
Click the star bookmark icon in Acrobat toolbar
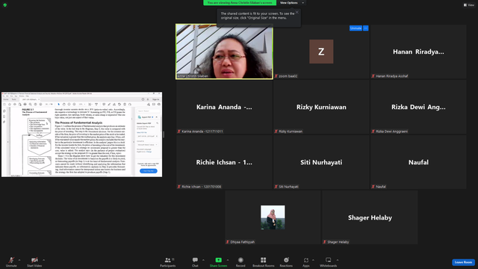(10, 105)
